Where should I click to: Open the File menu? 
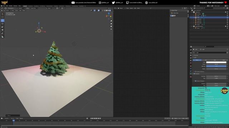coord(4,6)
